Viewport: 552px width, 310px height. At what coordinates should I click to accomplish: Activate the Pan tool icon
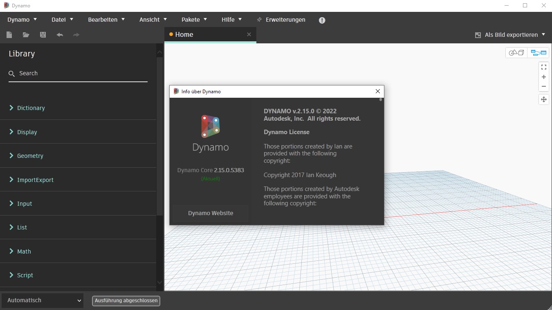(544, 99)
